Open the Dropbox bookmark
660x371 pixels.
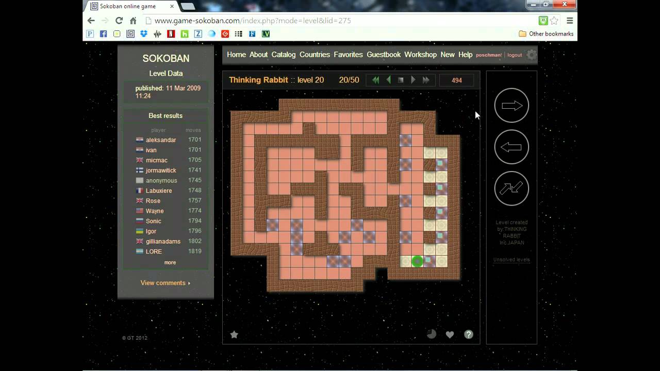click(144, 34)
